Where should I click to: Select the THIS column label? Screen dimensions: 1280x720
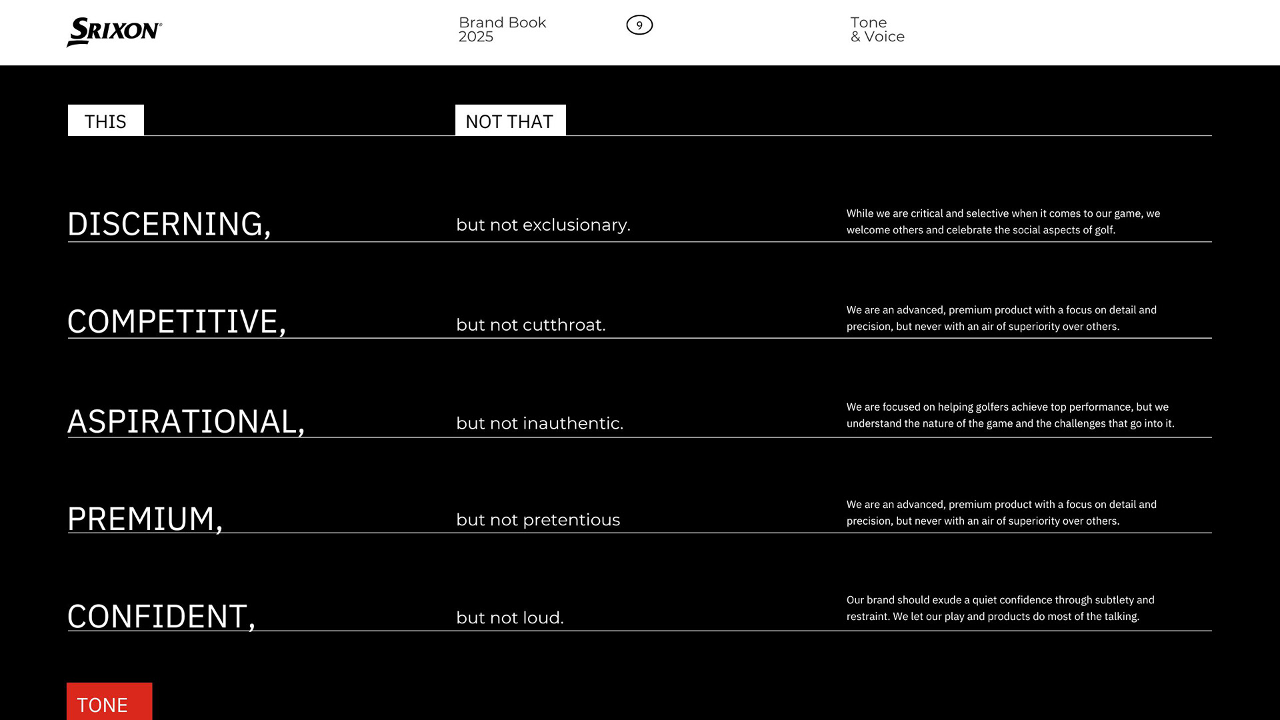click(x=105, y=121)
